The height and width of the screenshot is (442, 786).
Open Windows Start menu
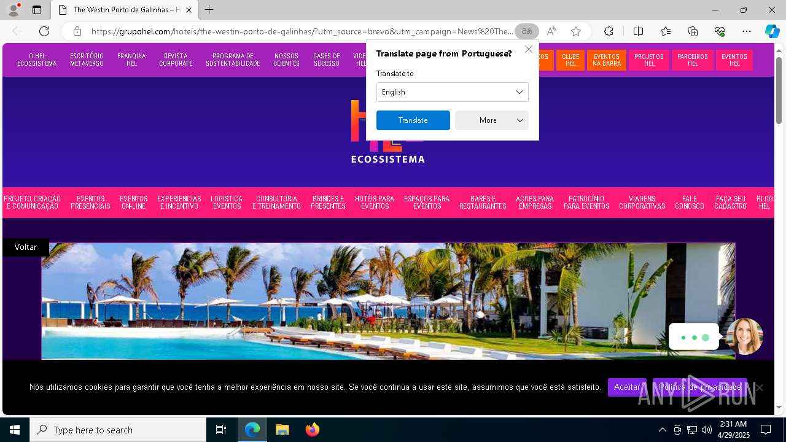pos(15,430)
